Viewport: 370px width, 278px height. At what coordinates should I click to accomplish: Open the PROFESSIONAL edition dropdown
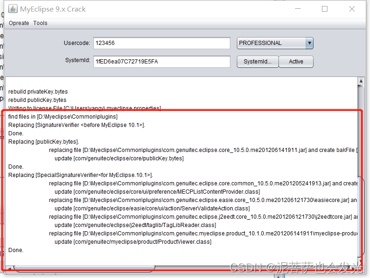tap(275, 43)
